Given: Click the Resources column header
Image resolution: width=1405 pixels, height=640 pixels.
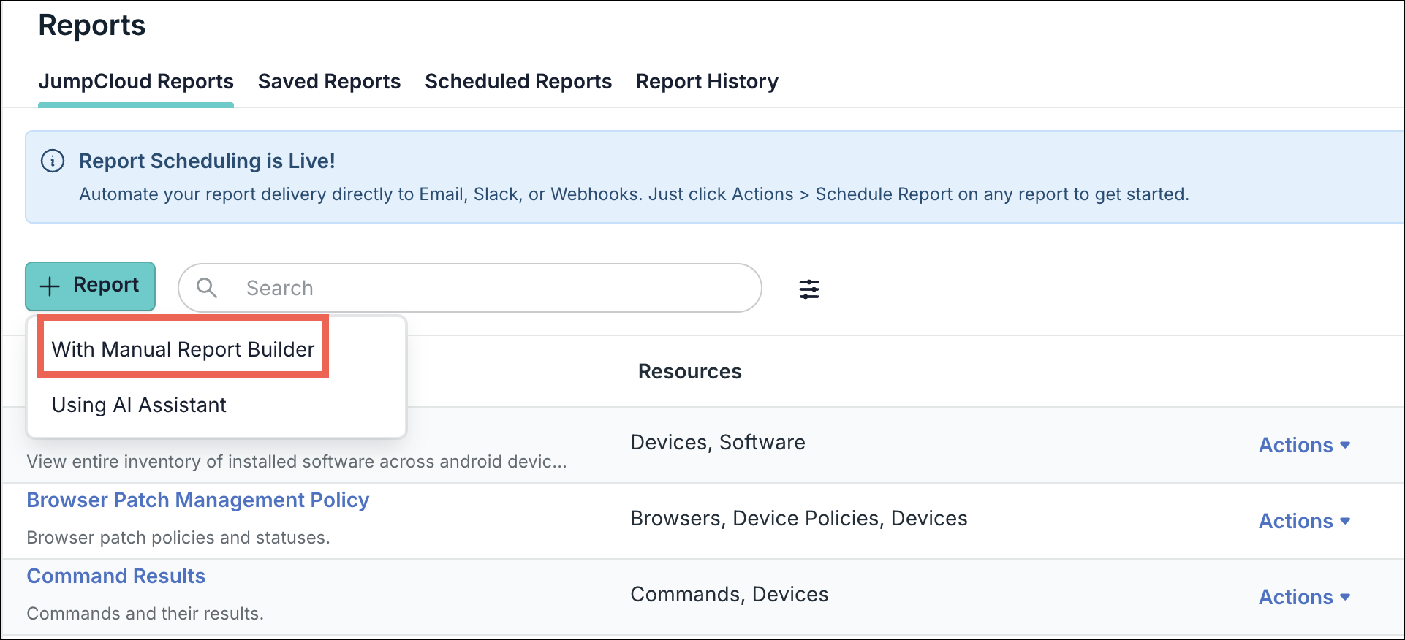Looking at the screenshot, I should pos(689,371).
